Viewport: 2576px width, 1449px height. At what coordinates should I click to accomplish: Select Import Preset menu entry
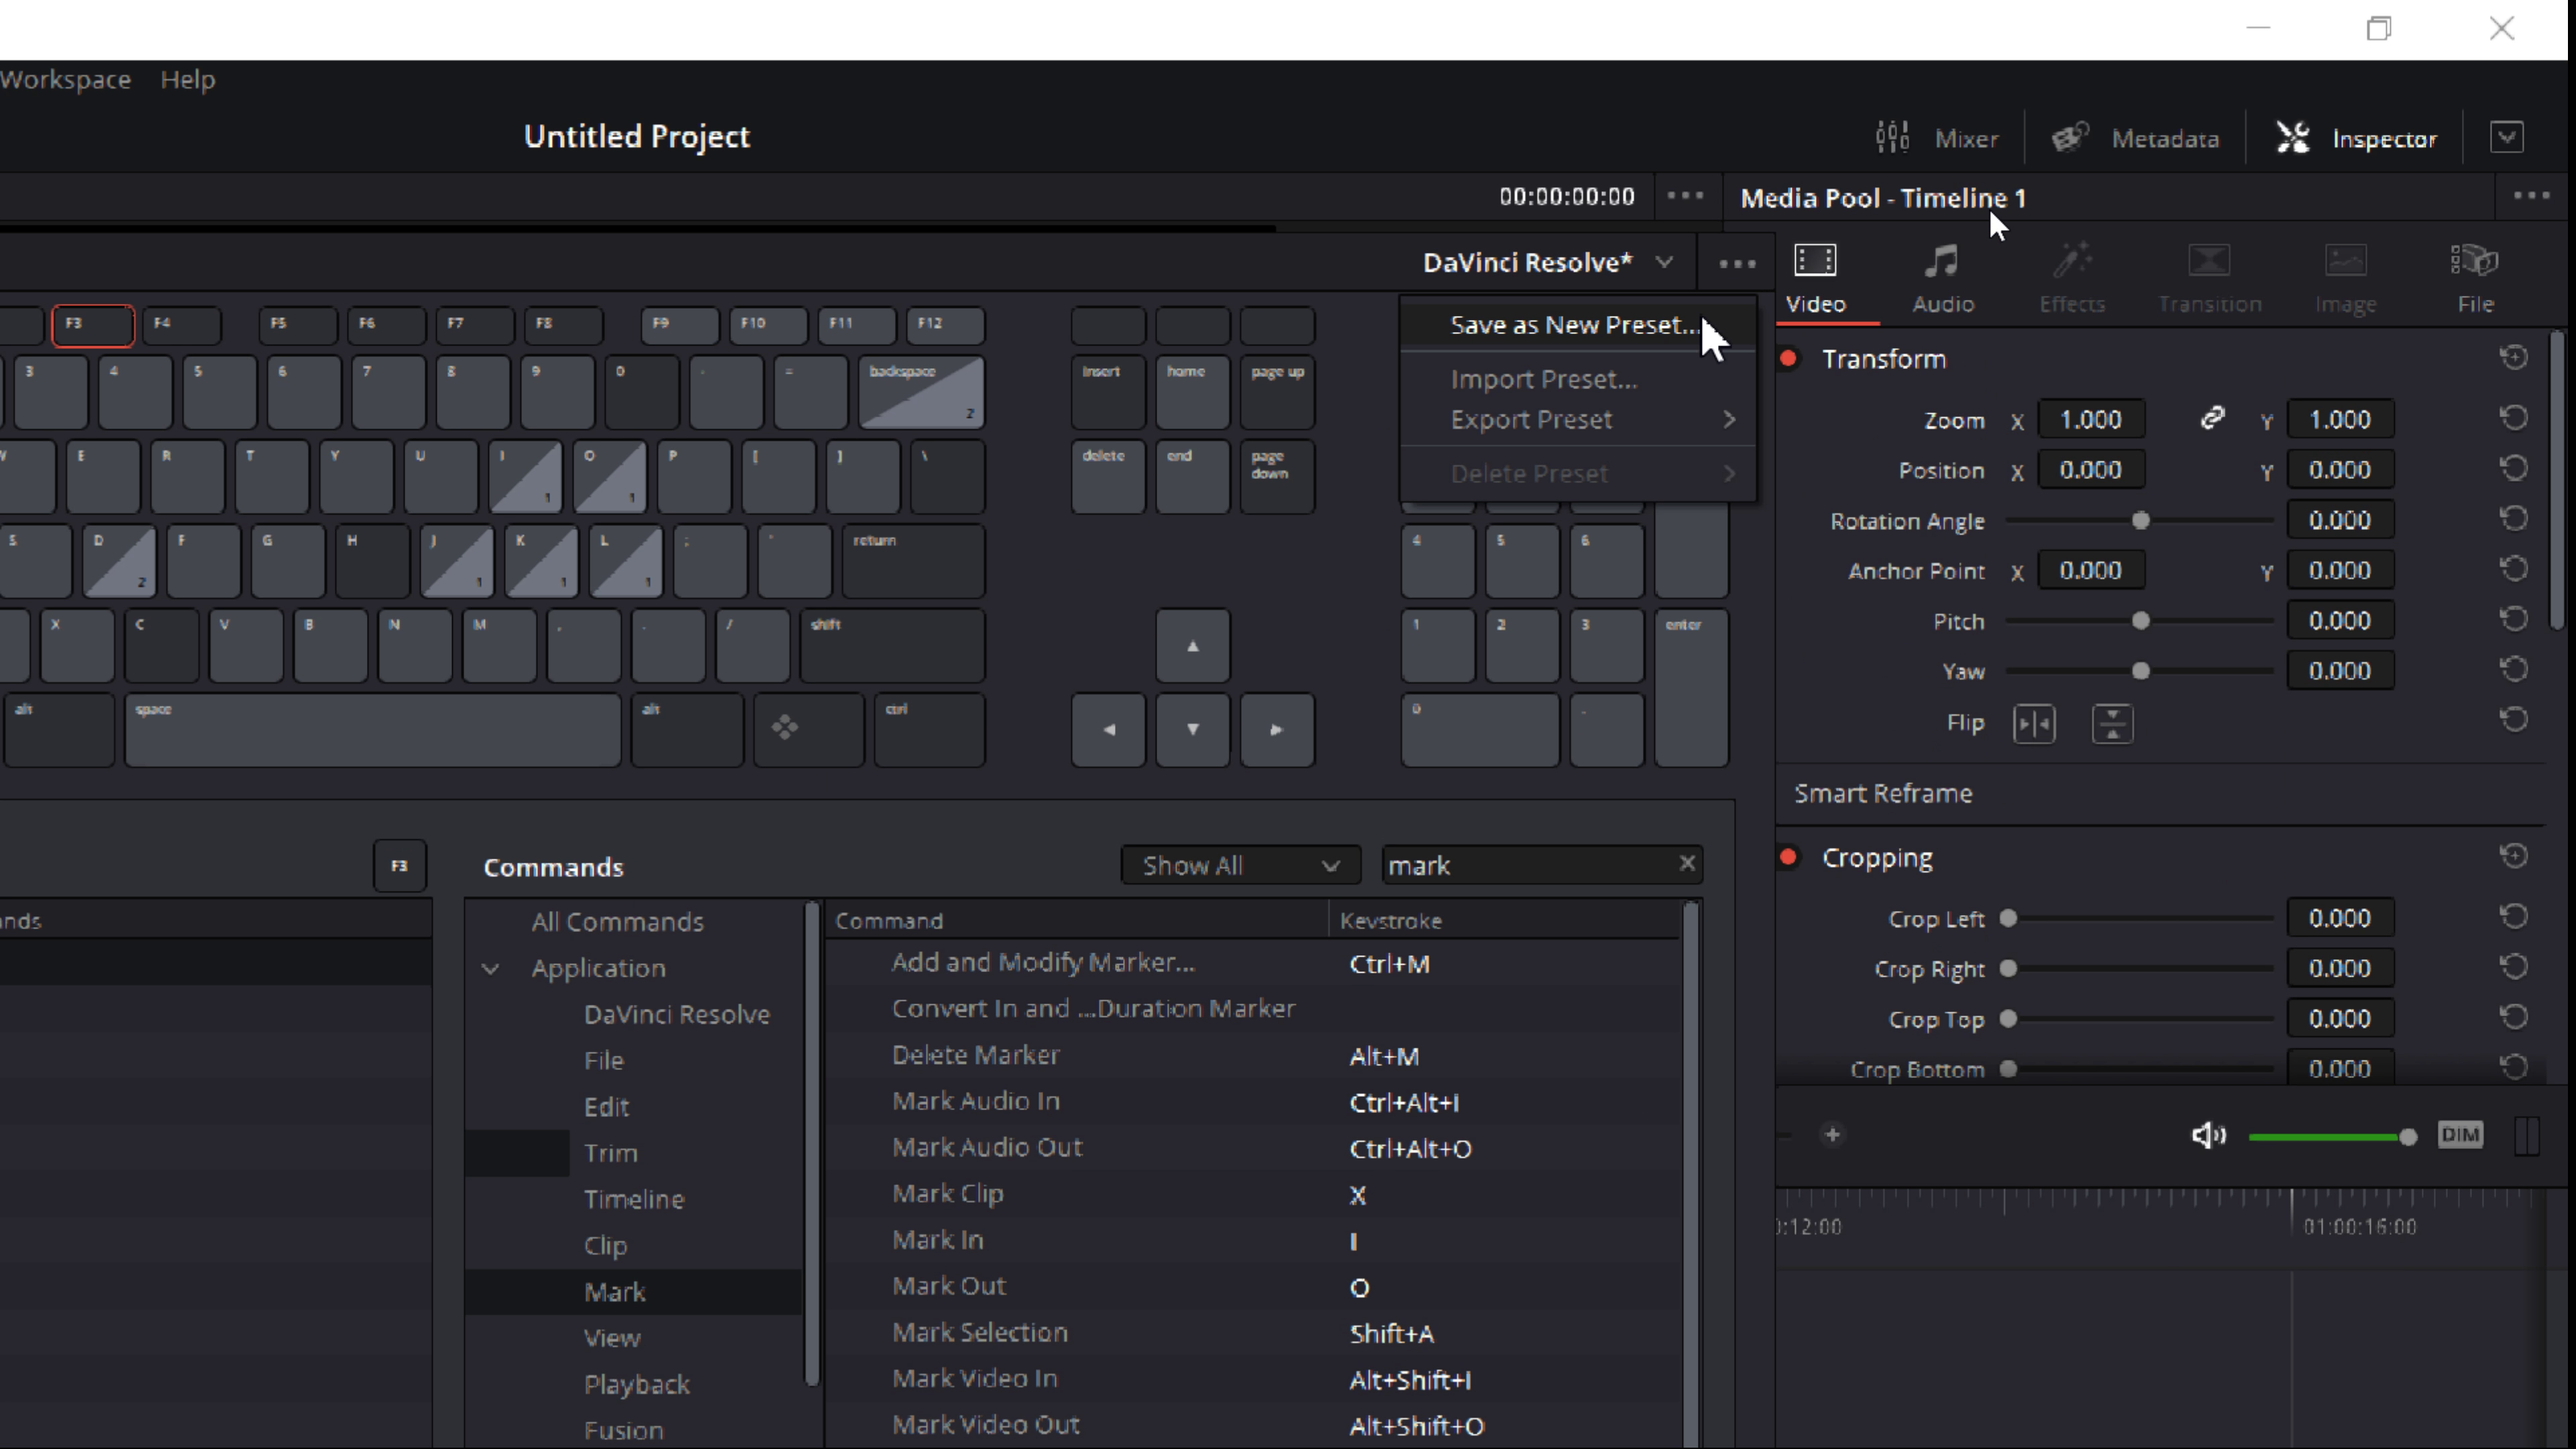coord(1577,379)
